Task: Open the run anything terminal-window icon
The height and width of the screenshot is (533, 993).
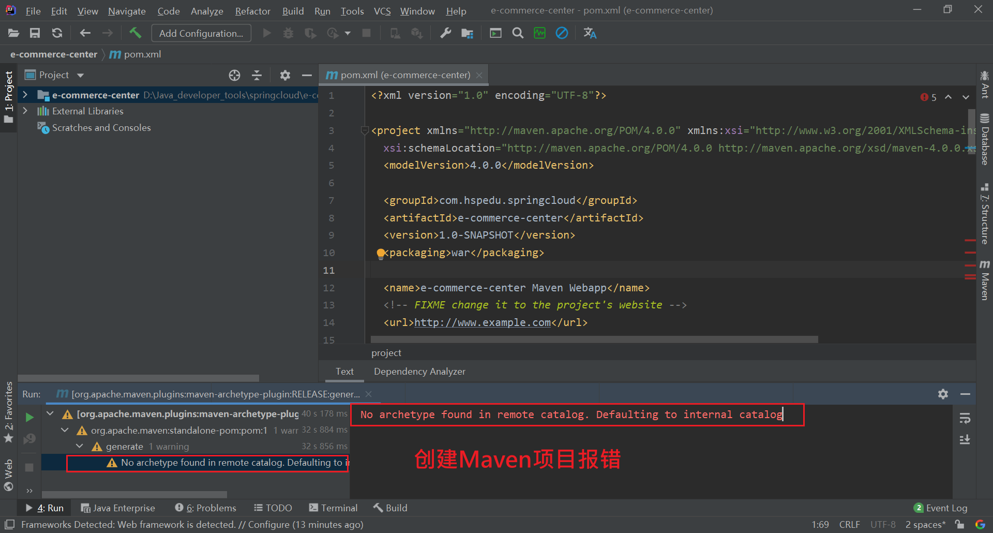Action: pyautogui.click(x=495, y=33)
